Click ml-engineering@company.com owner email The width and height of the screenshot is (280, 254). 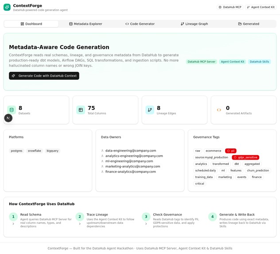[129, 161]
